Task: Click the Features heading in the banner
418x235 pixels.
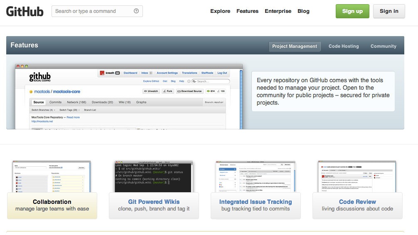Action: point(24,45)
